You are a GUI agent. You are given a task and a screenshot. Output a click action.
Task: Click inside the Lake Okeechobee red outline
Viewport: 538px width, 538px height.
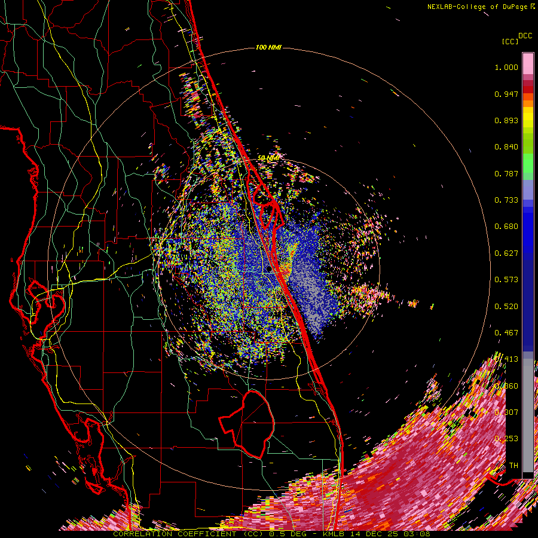click(252, 424)
